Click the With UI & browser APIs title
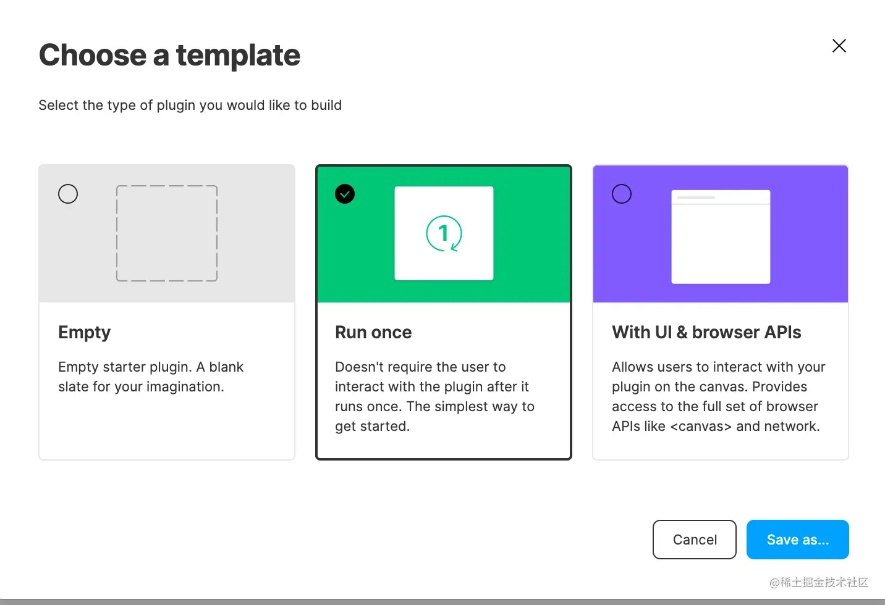Image resolution: width=885 pixels, height=605 pixels. (706, 332)
